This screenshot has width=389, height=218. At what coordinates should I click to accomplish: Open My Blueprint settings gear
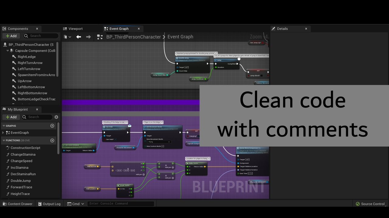(56, 117)
